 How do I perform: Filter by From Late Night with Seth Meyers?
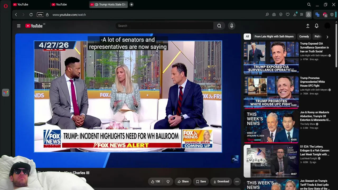(274, 37)
